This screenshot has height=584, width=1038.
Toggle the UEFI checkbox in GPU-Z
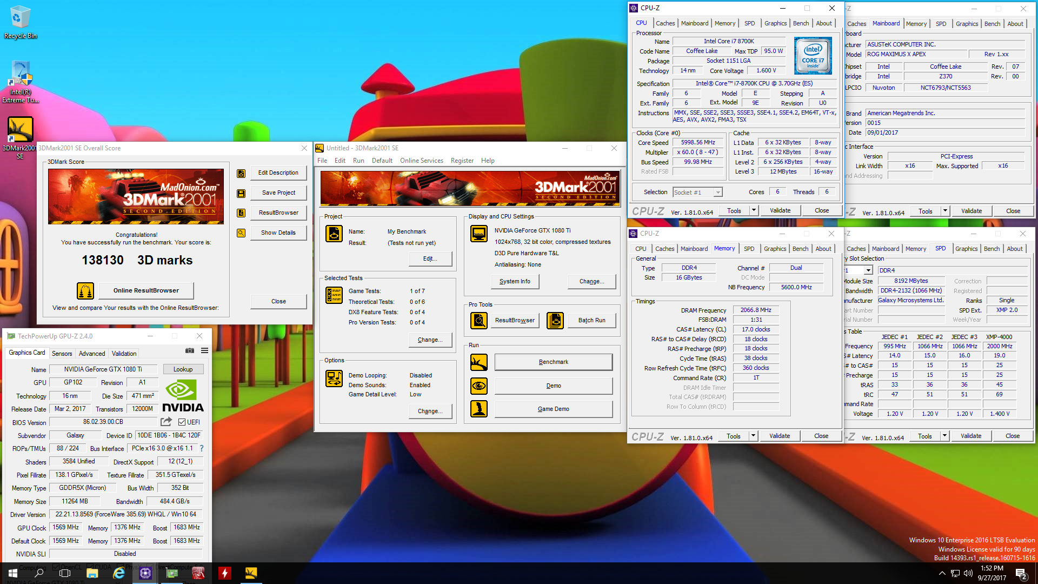182,422
